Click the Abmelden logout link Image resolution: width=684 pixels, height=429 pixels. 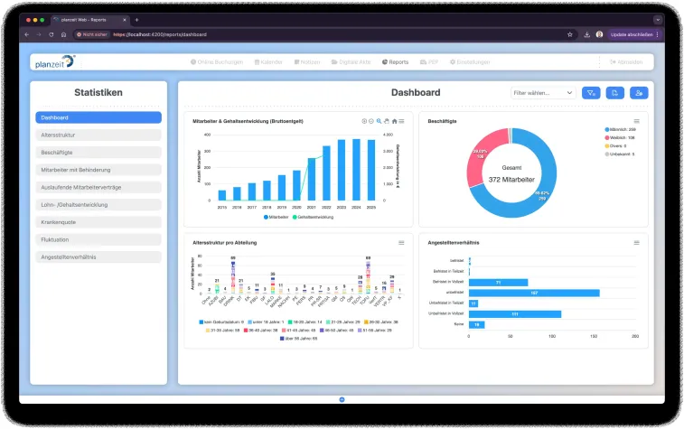pos(624,62)
